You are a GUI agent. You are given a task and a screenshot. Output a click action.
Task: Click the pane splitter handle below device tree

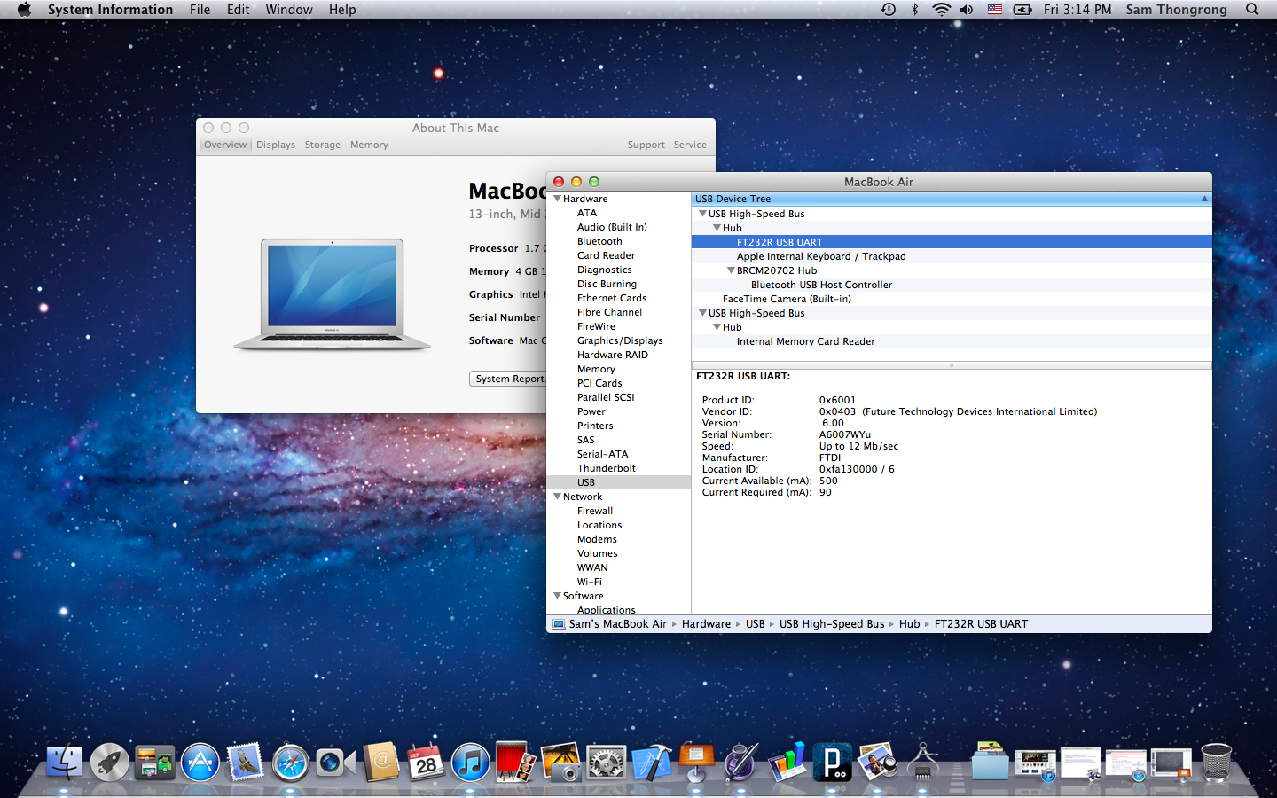[x=952, y=364]
